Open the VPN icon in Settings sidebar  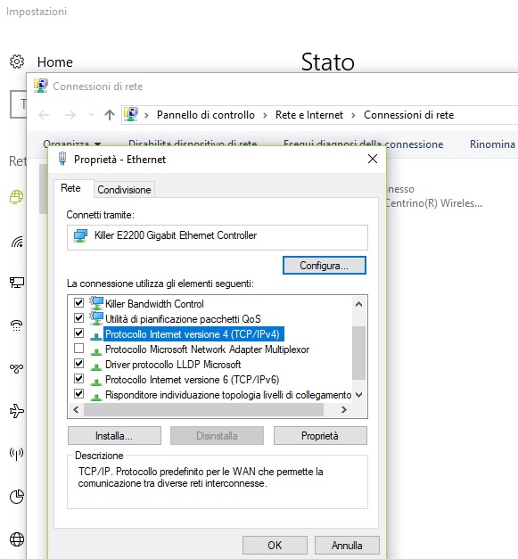[17, 368]
